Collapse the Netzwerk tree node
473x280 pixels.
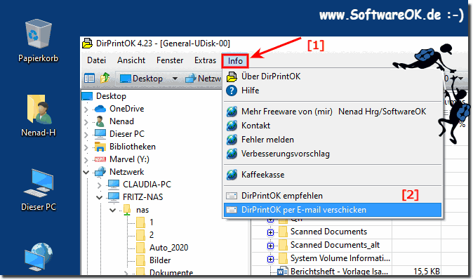tap(86, 173)
